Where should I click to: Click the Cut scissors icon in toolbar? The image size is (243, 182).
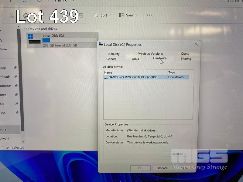(12, 15)
